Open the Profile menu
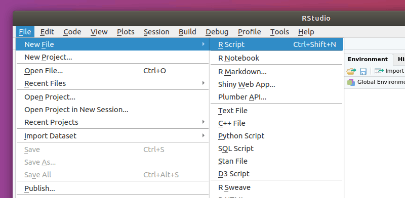Viewport: 405px width, 198px height. coord(249,32)
